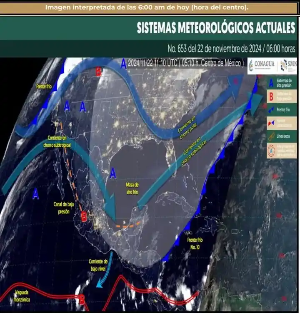Click the stationary front legend symbol

coord(271,123)
